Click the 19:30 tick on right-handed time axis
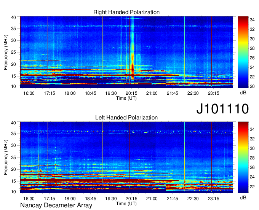This screenshot has height=210, width=259. tap(111, 93)
